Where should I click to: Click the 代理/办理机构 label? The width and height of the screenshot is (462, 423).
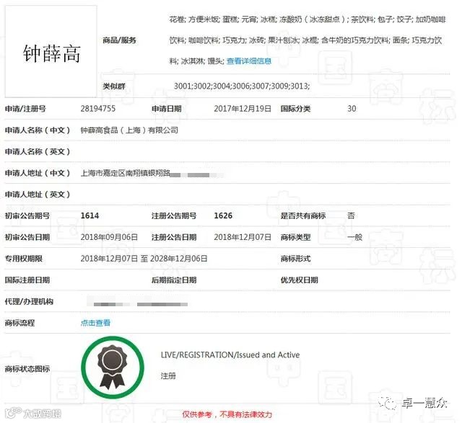pyautogui.click(x=29, y=301)
